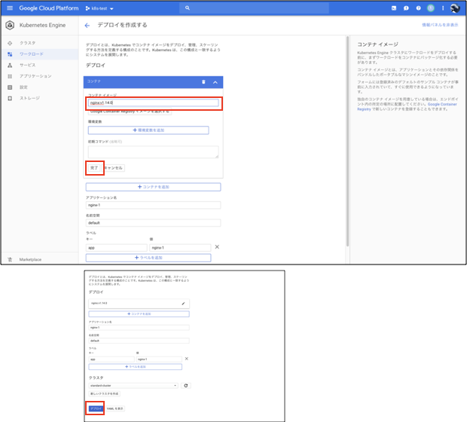
Task: Remove label X icon in lower panel
Action: click(x=187, y=359)
